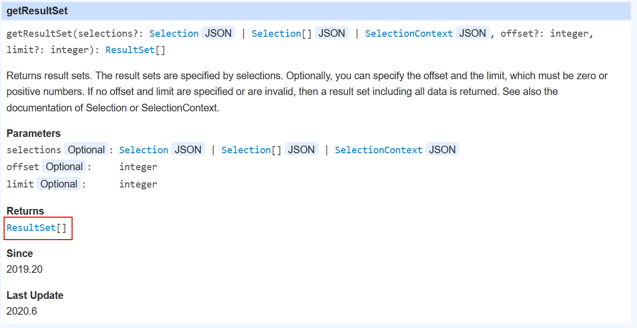Follow the SelectionContext link under Parameters

coord(379,150)
